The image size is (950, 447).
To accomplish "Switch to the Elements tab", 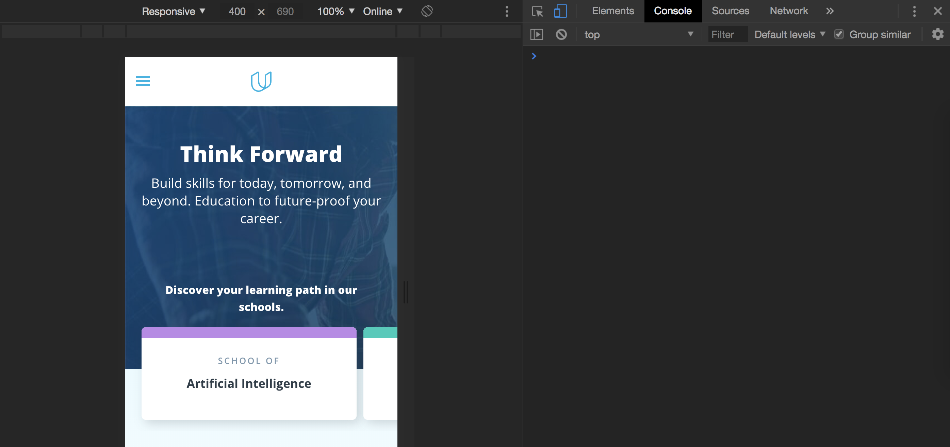I will click(612, 11).
